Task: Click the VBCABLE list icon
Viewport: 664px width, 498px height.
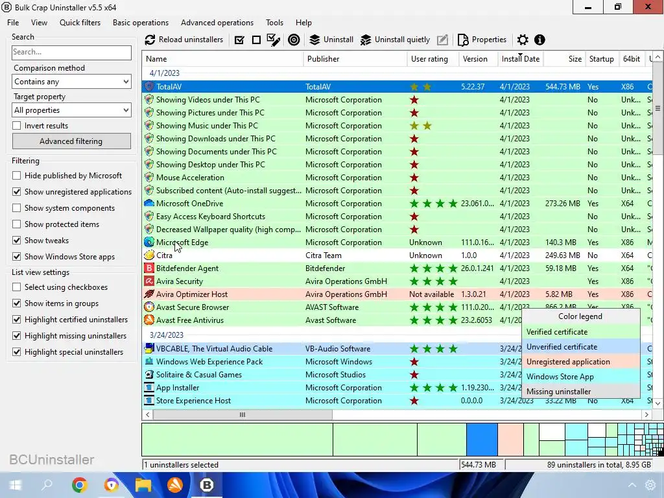Action: (x=149, y=348)
